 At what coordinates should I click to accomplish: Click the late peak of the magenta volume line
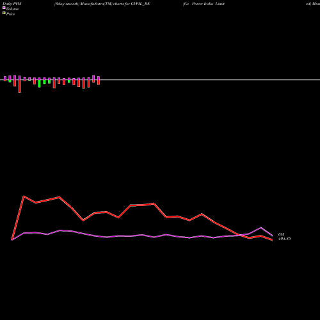(x=260, y=228)
